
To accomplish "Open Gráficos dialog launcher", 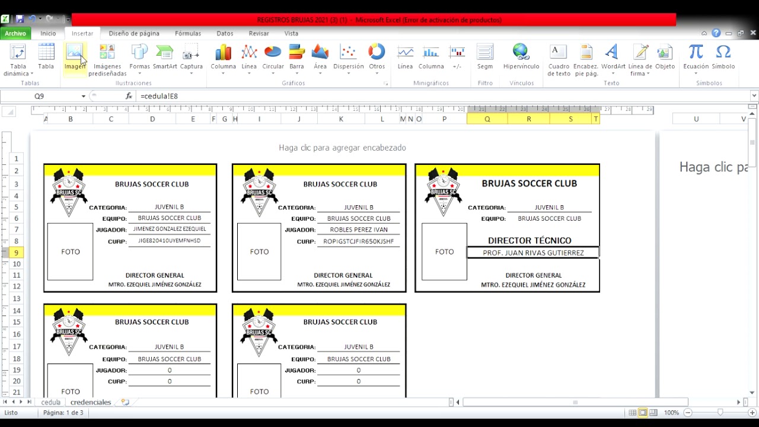I will pos(386,84).
